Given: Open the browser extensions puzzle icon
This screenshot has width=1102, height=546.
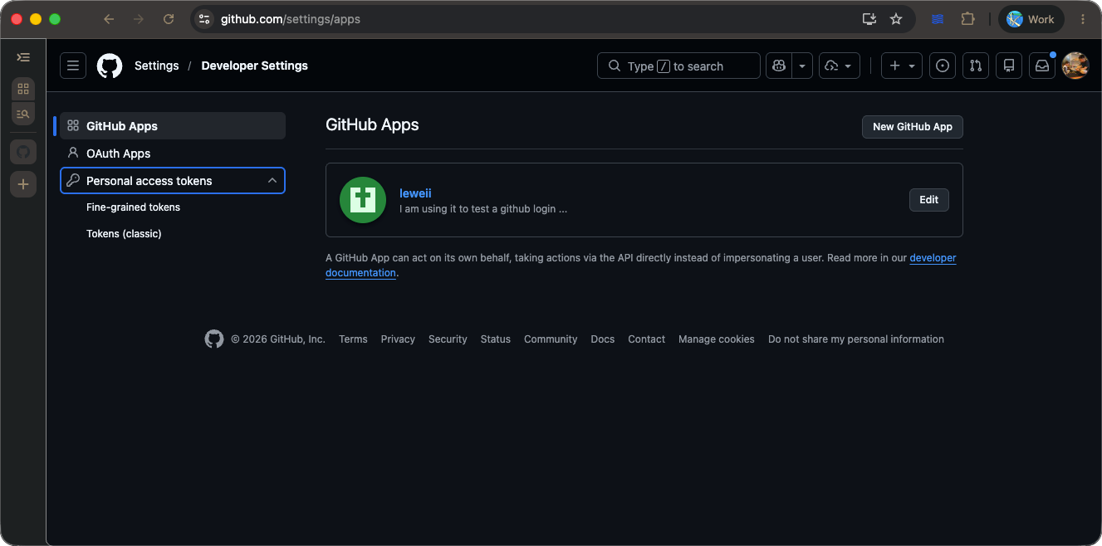Looking at the screenshot, I should tap(967, 19).
